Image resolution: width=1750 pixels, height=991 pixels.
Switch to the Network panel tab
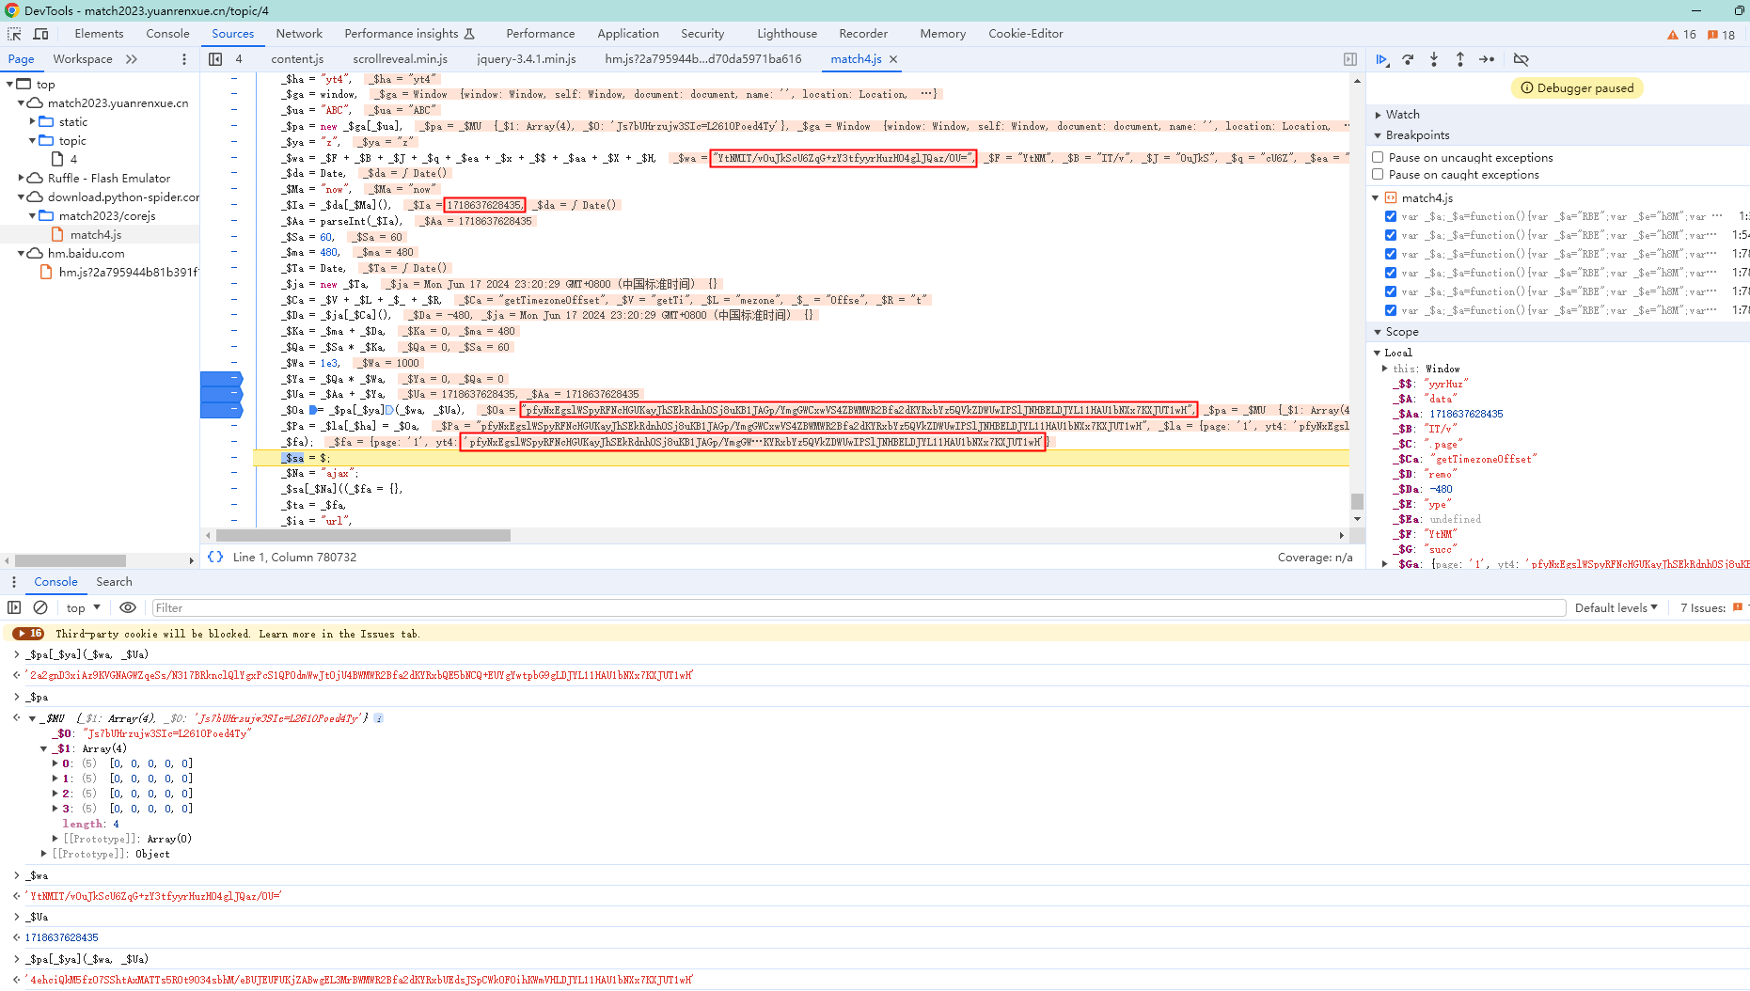point(299,34)
